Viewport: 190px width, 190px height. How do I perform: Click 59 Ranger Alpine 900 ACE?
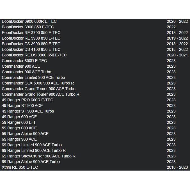tap(25, 134)
